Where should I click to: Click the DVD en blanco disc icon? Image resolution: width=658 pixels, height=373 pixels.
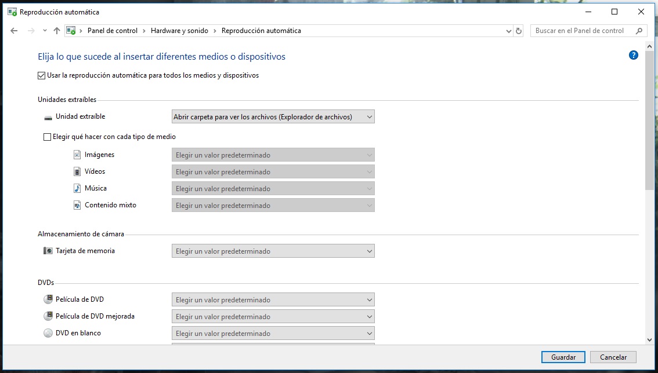(48, 333)
